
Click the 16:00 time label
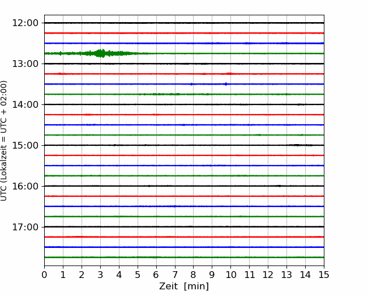(x=25, y=186)
